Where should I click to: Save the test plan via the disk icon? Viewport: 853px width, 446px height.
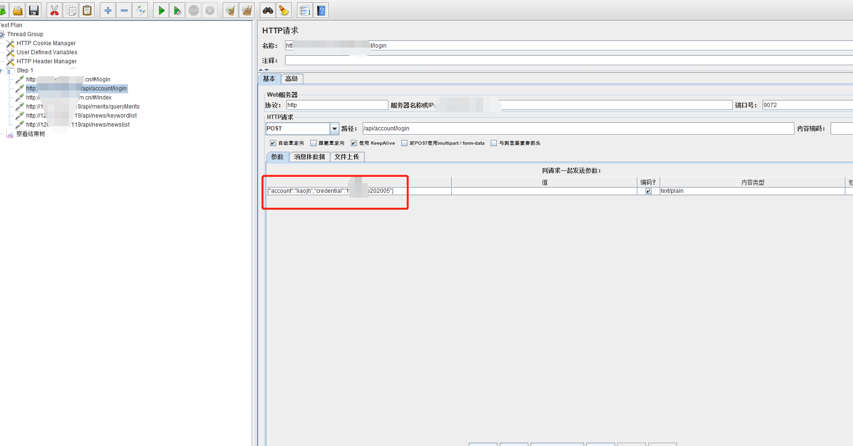pyautogui.click(x=33, y=10)
